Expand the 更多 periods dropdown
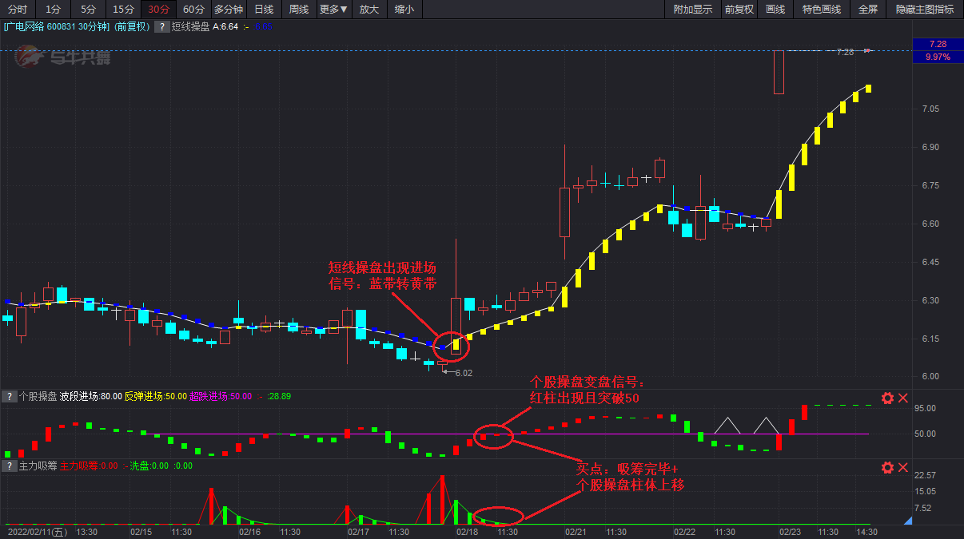 pos(333,10)
